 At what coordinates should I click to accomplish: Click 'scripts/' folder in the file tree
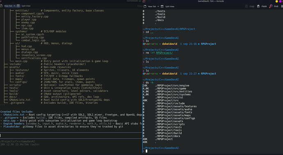(x=15, y=85)
